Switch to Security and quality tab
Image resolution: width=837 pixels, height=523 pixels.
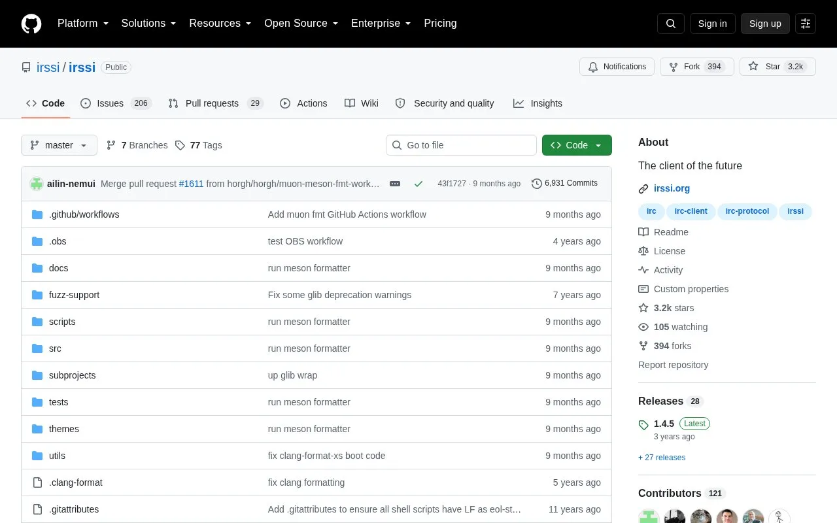[x=445, y=103]
